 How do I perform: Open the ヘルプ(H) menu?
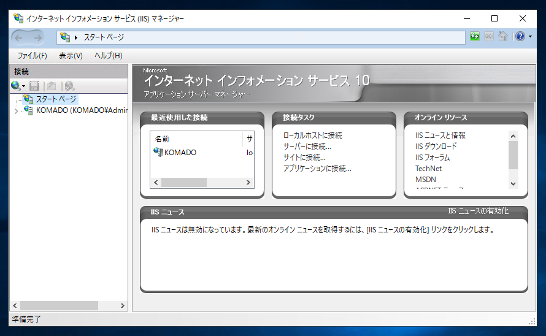(109, 56)
